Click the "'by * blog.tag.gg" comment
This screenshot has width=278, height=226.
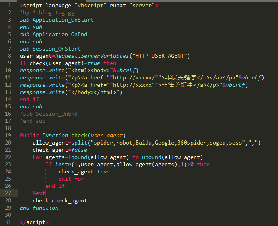[43, 12]
